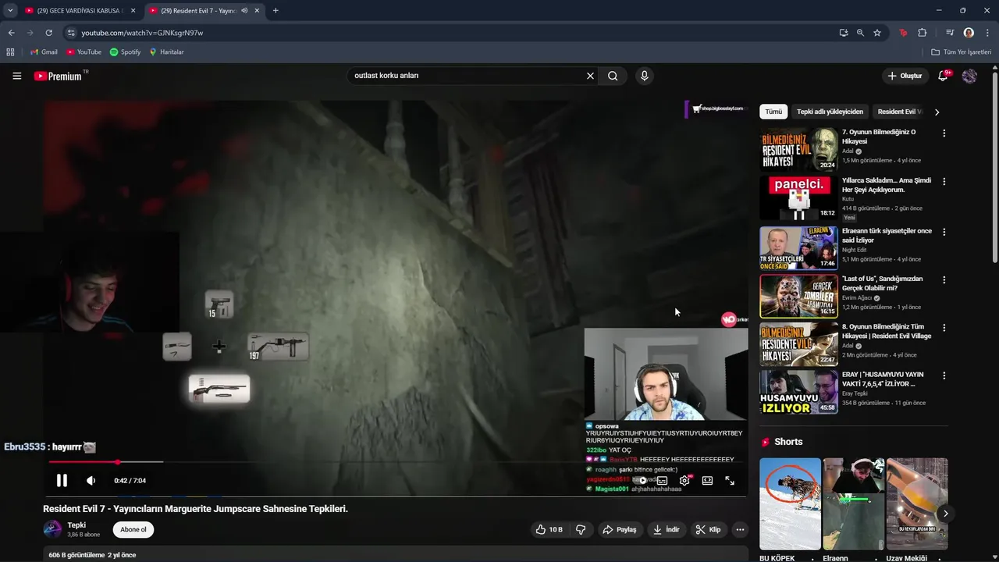The width and height of the screenshot is (999, 562).
Task: Close the Resident Evil 7 browser tab
Action: click(x=257, y=11)
